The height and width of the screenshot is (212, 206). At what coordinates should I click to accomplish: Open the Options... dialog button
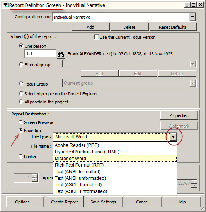point(25,202)
